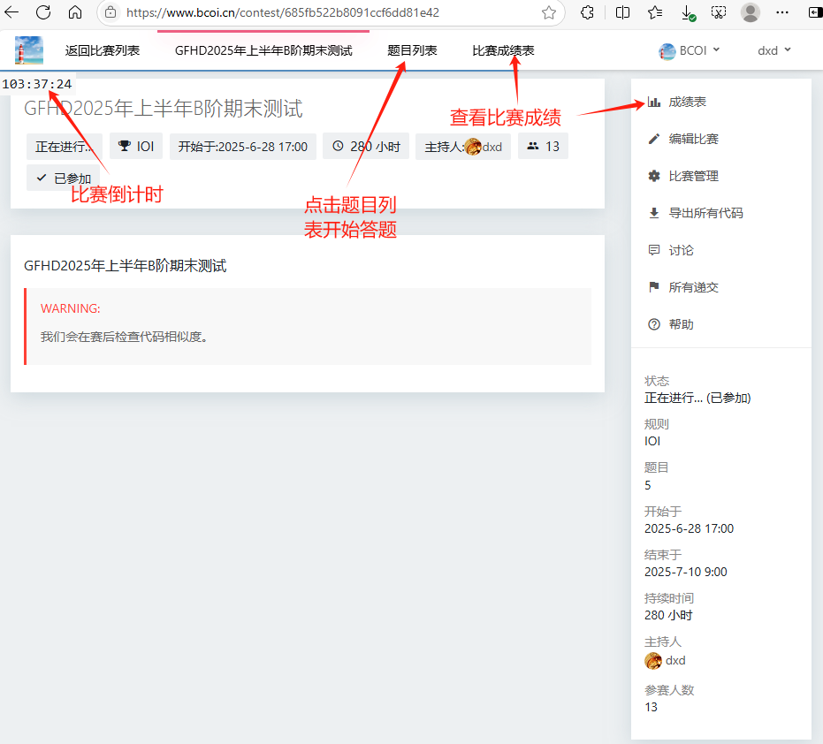Open the favorites list icon
Screen dimensions: 823x744
654,12
